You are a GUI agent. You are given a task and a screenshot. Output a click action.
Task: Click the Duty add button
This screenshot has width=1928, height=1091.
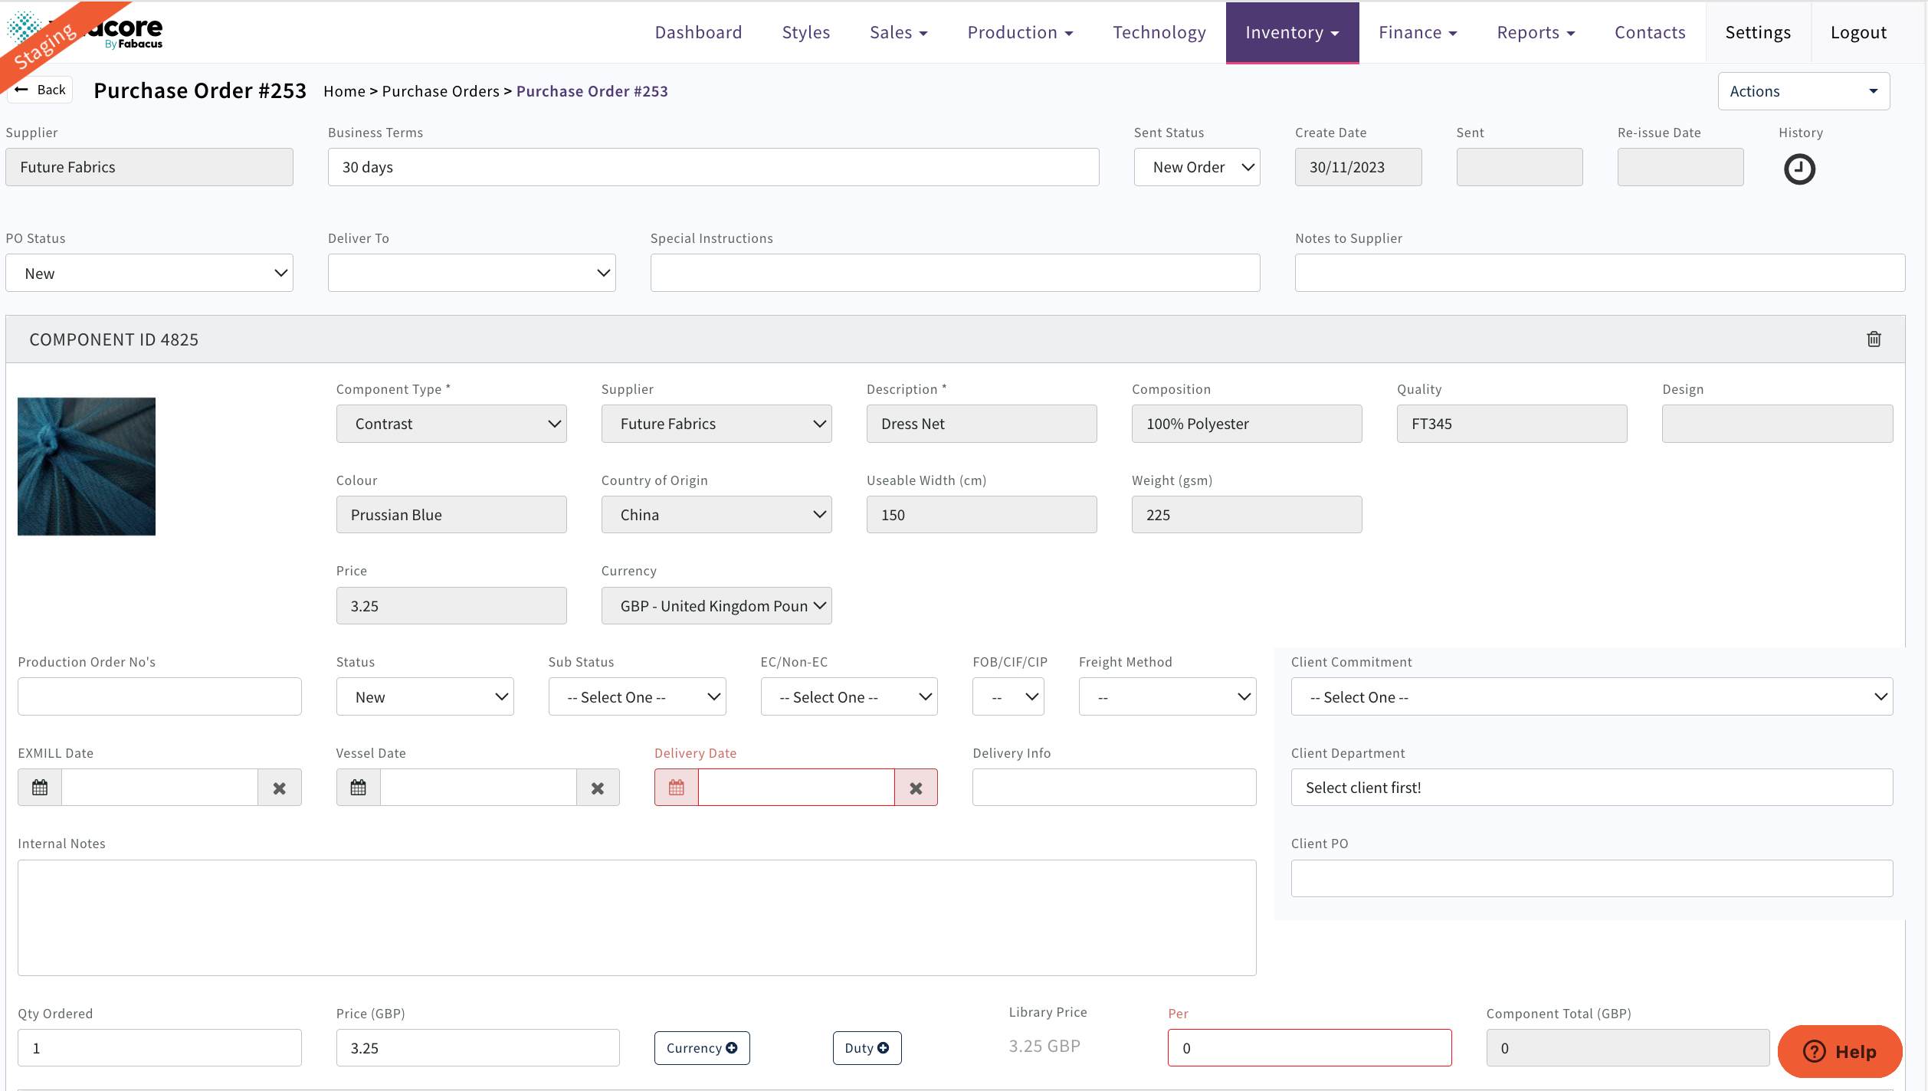pyautogui.click(x=866, y=1047)
